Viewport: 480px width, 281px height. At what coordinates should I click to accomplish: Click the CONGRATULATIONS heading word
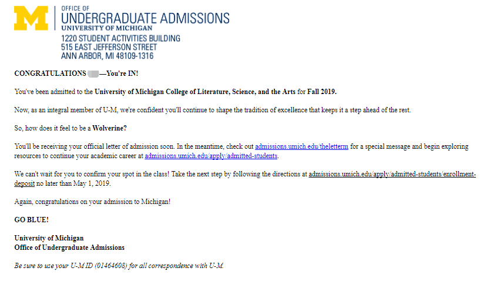click(50, 73)
